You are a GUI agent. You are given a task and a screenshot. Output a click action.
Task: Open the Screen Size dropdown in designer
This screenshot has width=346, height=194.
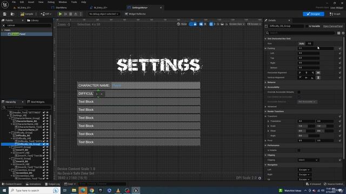point(237,24)
